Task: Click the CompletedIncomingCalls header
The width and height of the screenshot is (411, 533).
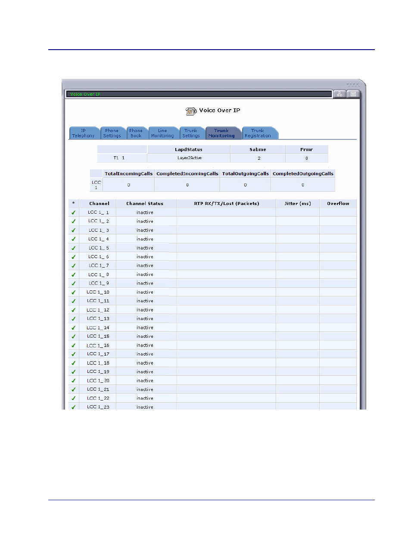Action: 187,173
